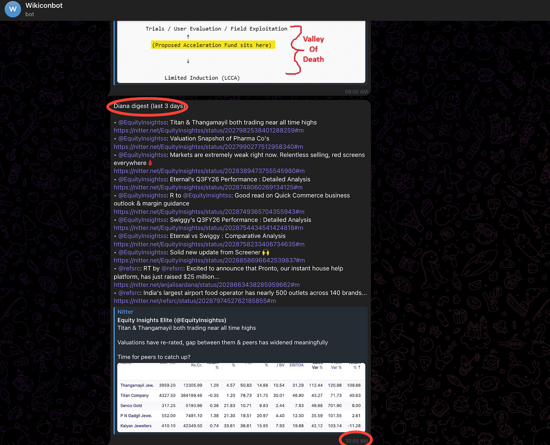Click the 09:00 AM message timestamp
Image resolution: width=550 pixels, height=445 pixels.
(x=356, y=92)
